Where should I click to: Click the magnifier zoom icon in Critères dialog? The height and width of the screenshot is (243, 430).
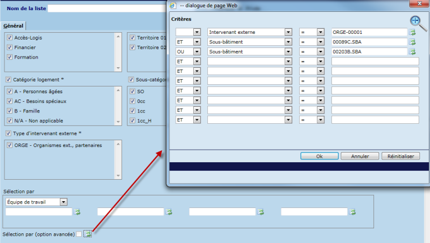click(418, 21)
